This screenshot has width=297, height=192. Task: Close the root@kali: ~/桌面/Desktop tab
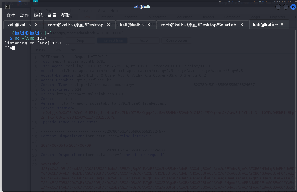pos(109,25)
